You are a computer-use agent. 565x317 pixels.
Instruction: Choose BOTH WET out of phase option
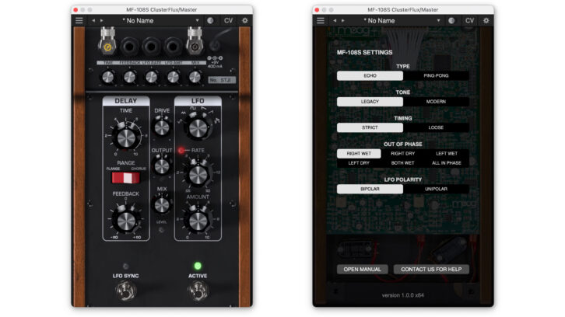(403, 163)
